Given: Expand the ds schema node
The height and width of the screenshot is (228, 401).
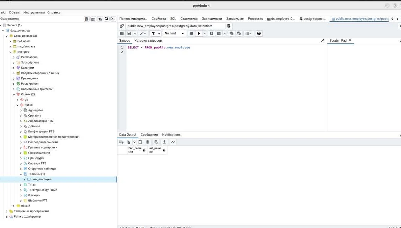Looking at the screenshot, I should (x=18, y=100).
